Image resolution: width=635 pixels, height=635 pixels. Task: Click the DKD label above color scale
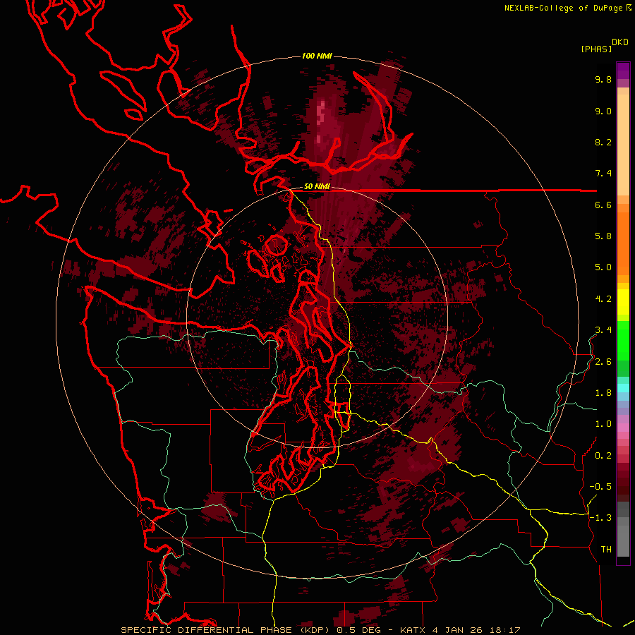click(620, 42)
